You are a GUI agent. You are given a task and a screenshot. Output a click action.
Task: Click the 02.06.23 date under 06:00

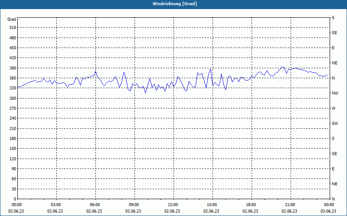coord(94,211)
